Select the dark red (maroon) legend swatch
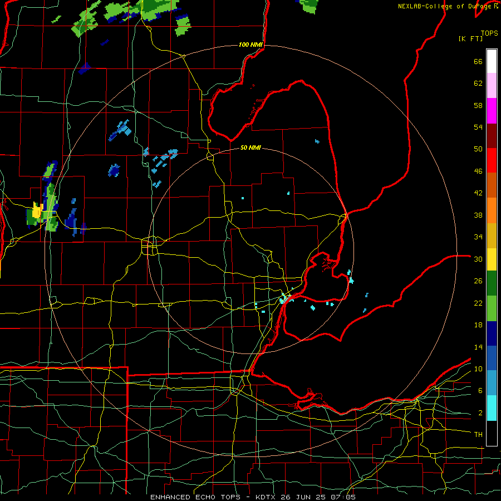501x501 pixels. click(x=492, y=136)
